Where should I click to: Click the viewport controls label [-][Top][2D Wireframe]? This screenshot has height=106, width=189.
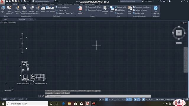pos(8,22)
